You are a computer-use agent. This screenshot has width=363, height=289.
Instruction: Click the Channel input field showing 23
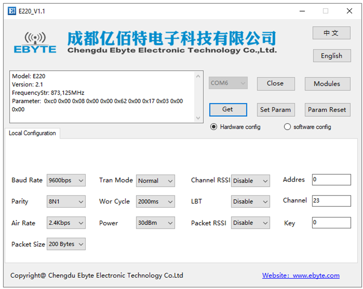pos(331,201)
